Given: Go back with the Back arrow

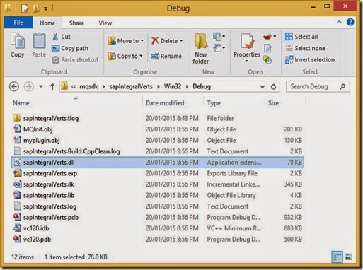Looking at the screenshot, I should (14, 86).
